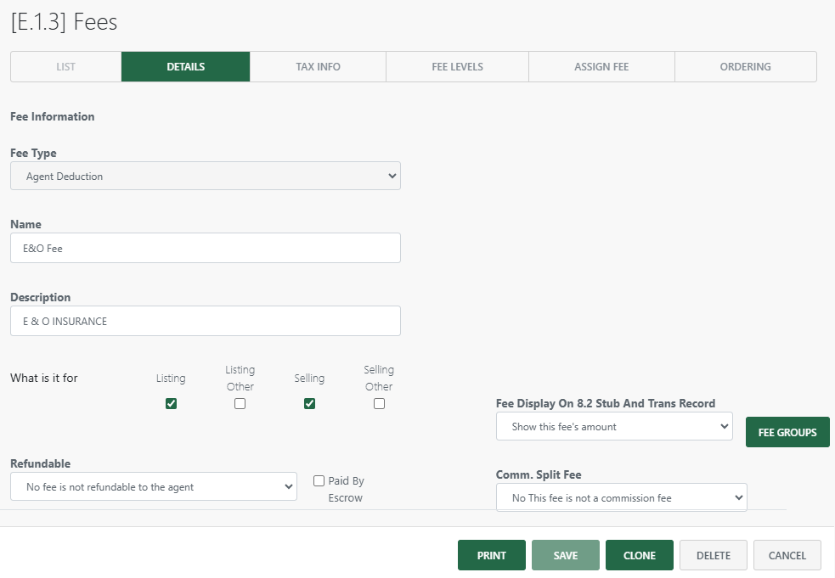Screen dimensions: 835x578
Task: Uncheck the Selling checkbox
Action: [x=309, y=403]
